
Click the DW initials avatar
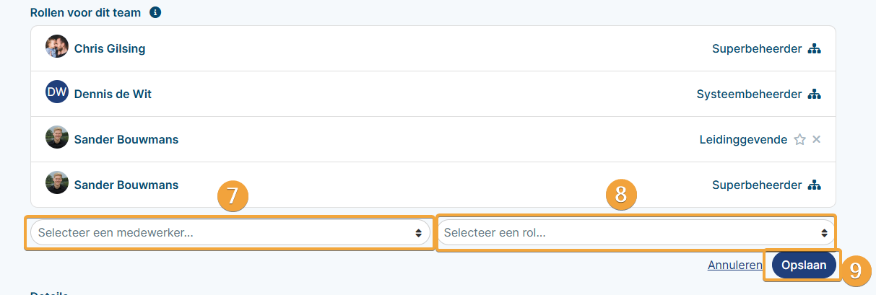[x=57, y=92]
